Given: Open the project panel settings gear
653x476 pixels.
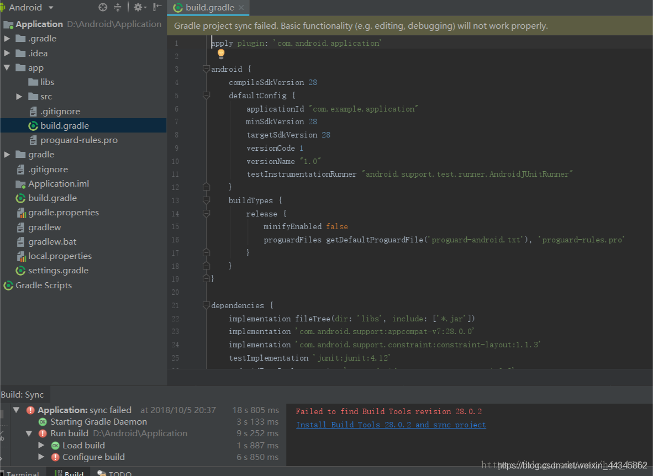Looking at the screenshot, I should point(139,7).
